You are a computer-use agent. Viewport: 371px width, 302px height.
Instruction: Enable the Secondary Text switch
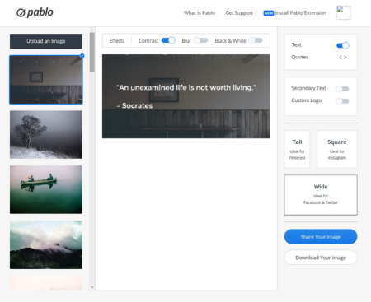click(x=342, y=89)
